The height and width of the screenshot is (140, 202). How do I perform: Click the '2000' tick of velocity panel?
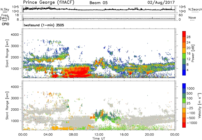coord(15,109)
